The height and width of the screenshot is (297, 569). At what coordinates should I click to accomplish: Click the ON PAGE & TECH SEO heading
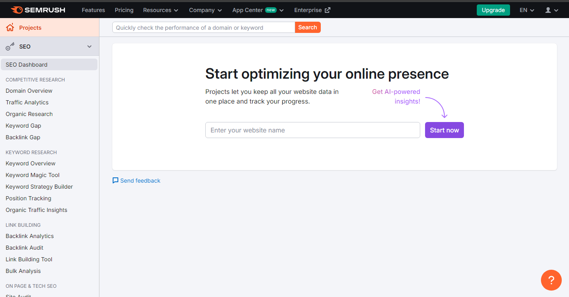(x=31, y=286)
